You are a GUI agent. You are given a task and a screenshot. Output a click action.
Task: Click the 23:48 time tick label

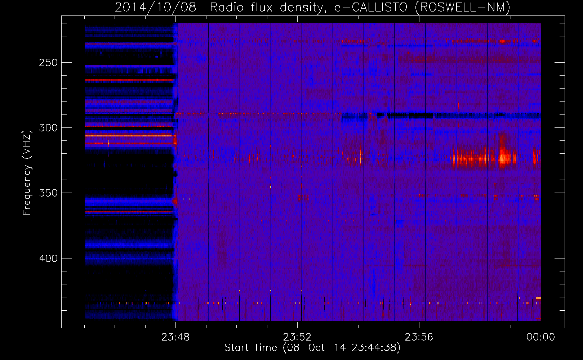[x=175, y=337]
